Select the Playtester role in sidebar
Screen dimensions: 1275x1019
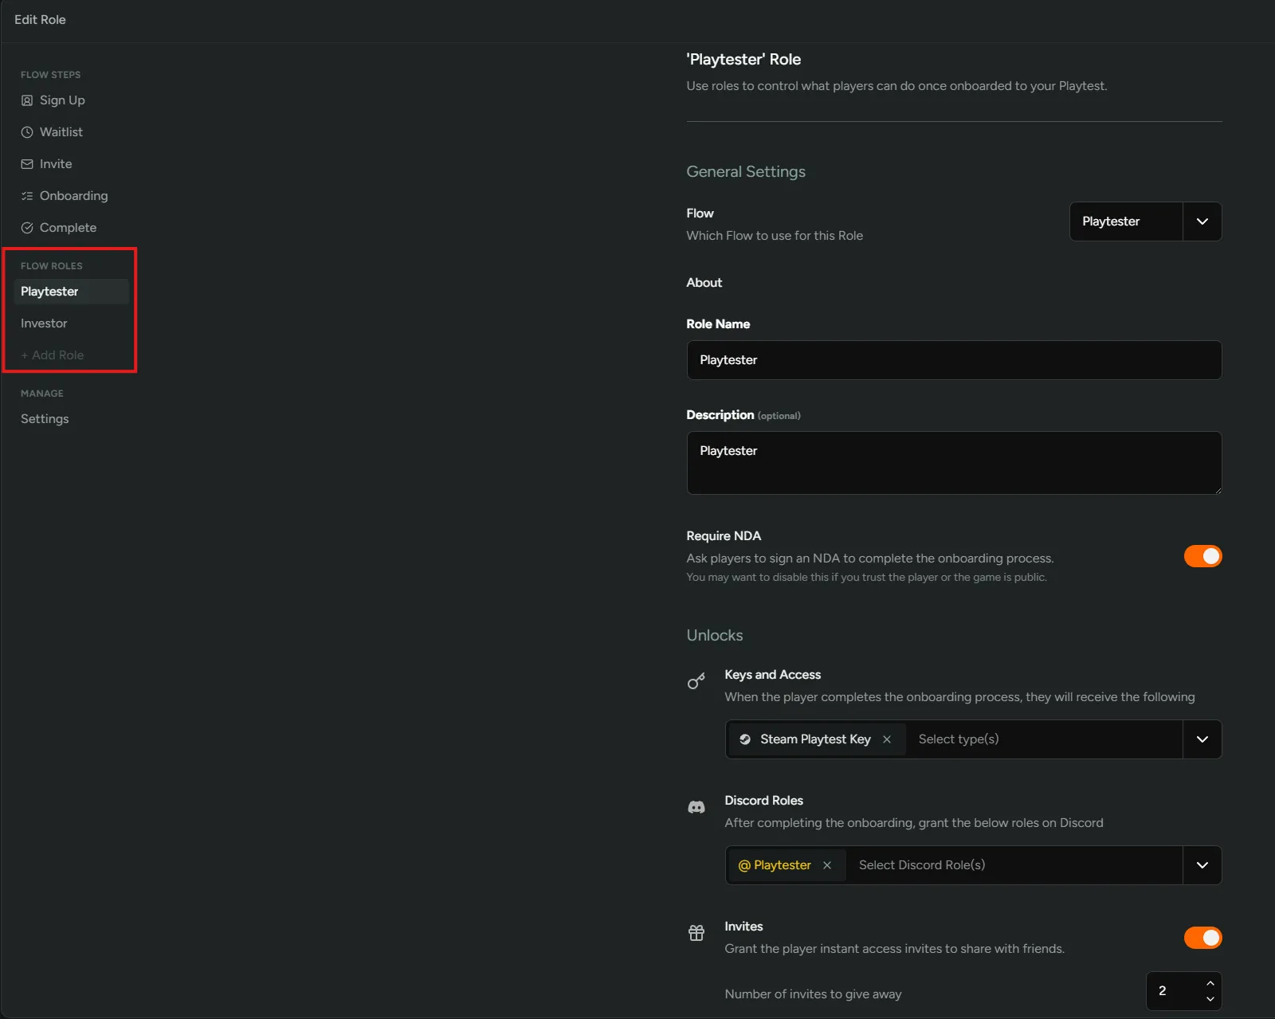click(x=49, y=292)
